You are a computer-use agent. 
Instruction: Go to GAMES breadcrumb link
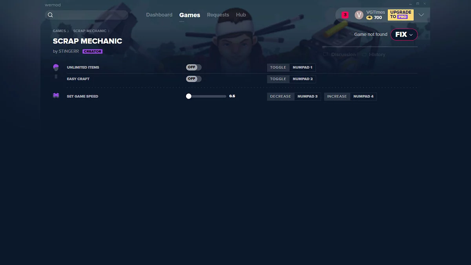point(59,31)
